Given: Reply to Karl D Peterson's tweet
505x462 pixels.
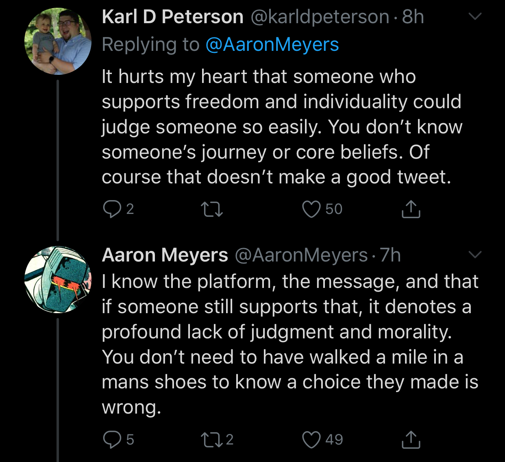Looking at the screenshot, I should (118, 209).
